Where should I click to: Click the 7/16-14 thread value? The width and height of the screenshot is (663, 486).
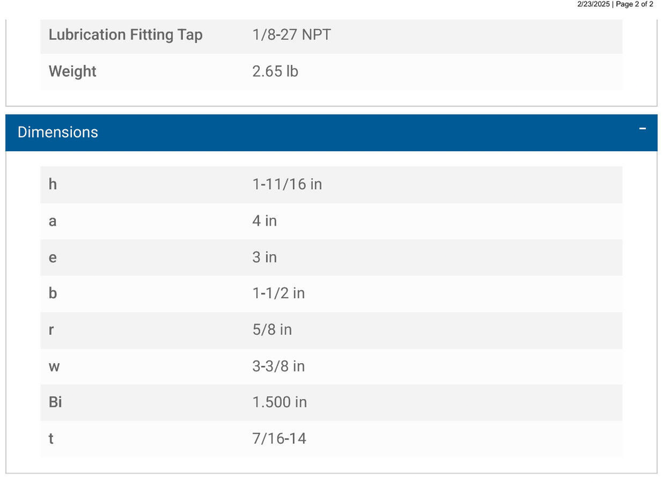[x=279, y=438]
